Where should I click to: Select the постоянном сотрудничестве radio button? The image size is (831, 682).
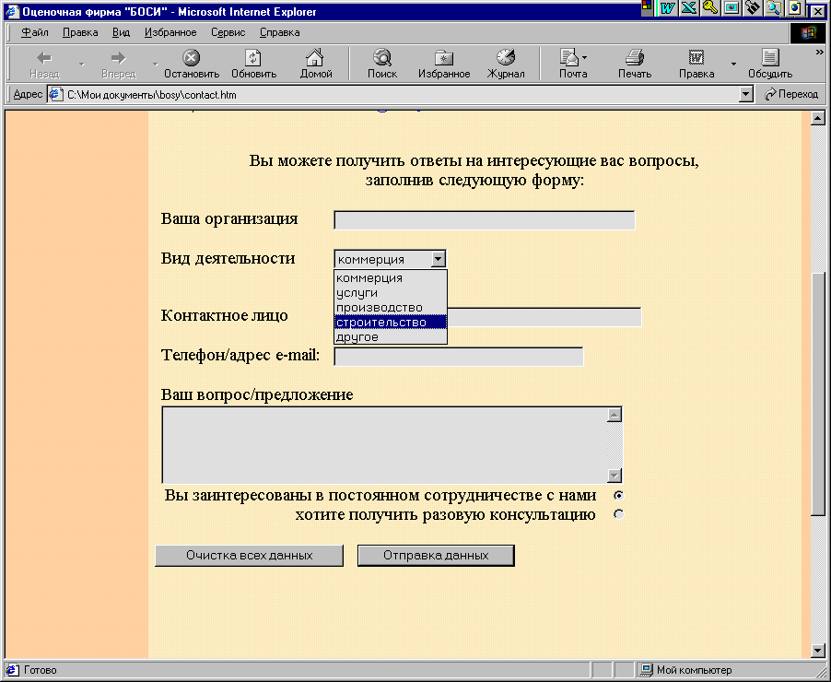(618, 495)
